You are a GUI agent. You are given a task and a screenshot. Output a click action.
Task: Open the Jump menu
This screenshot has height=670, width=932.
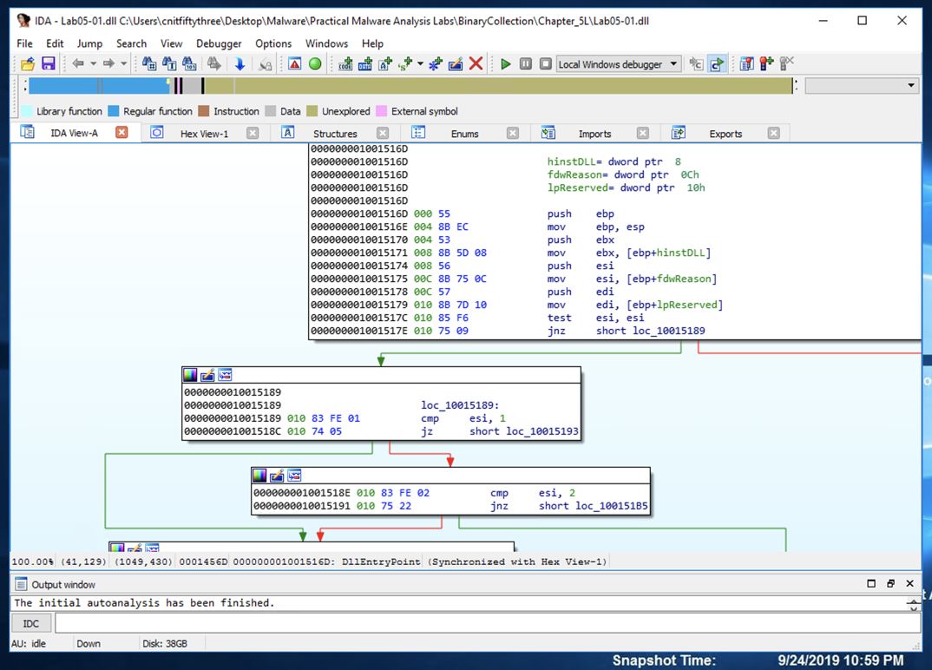pyautogui.click(x=89, y=43)
